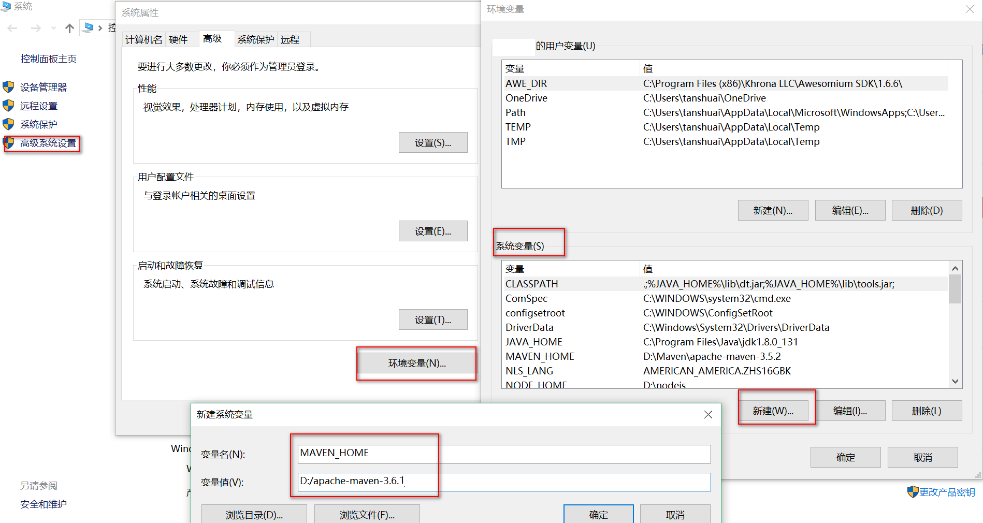Click the system variables scrollbar thumb
This screenshot has height=523, width=983.
pyautogui.click(x=955, y=289)
